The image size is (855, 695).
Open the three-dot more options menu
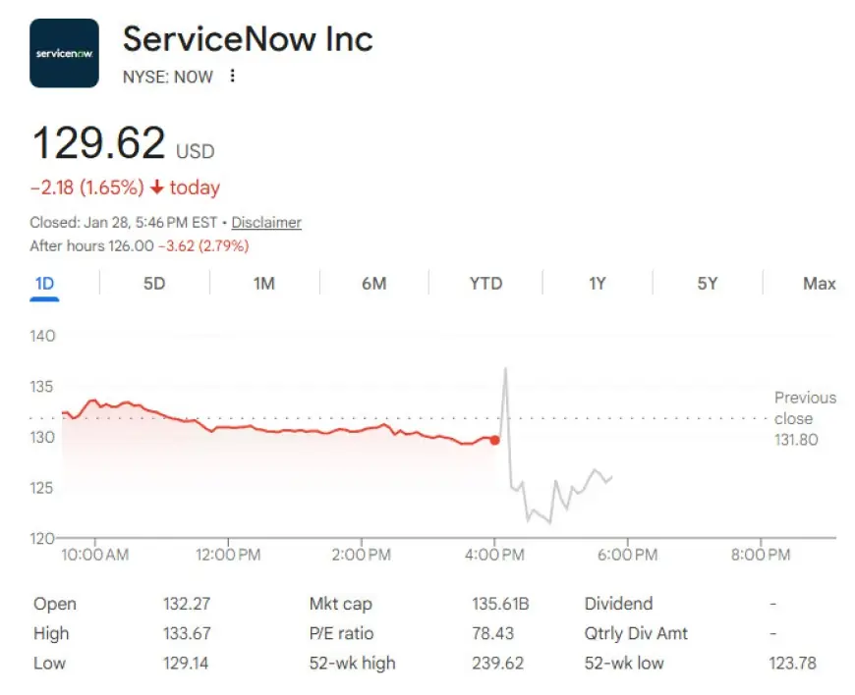(x=232, y=76)
